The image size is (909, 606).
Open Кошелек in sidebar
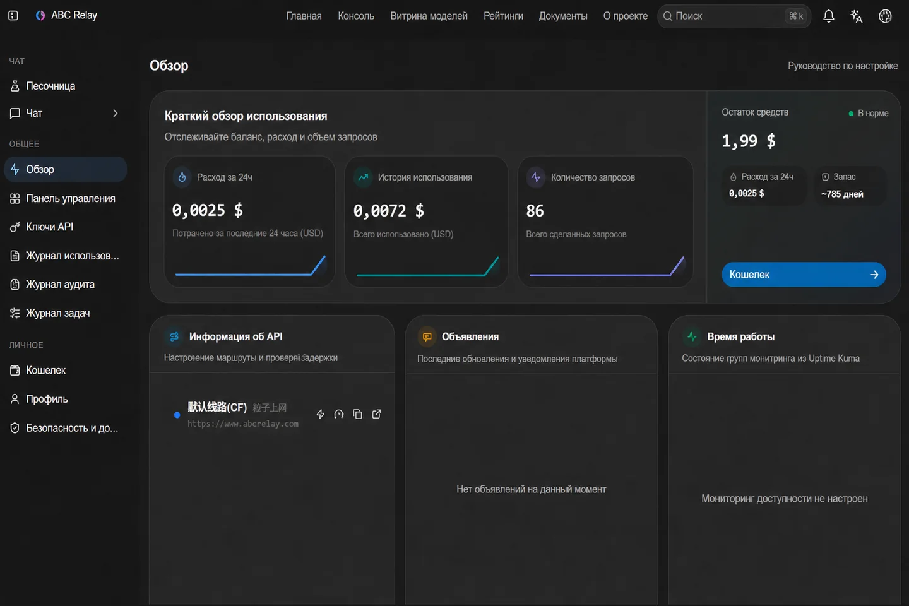(x=66, y=371)
